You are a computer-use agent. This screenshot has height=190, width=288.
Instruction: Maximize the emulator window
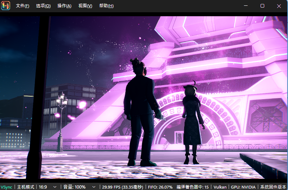262,6
